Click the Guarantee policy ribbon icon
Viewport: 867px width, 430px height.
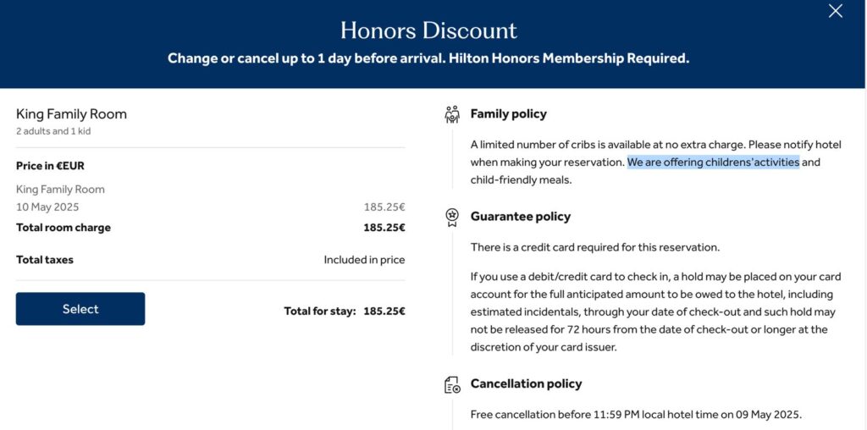tap(452, 217)
